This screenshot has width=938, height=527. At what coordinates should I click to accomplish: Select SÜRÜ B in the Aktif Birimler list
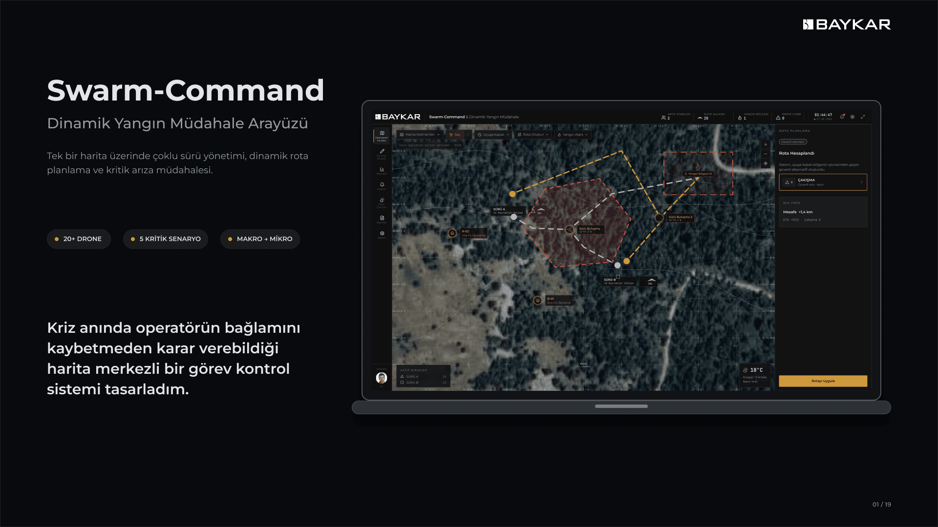pos(423,383)
